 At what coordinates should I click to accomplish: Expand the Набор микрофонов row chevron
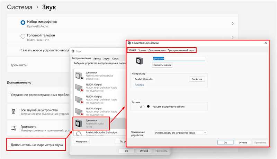233,23
